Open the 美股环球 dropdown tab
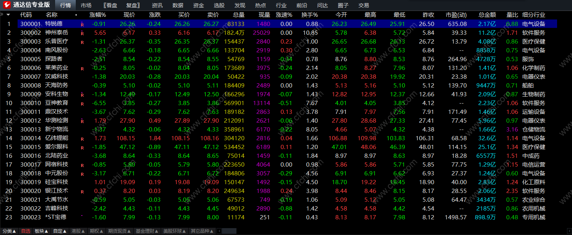The width and height of the screenshot is (572, 235). coord(174,231)
